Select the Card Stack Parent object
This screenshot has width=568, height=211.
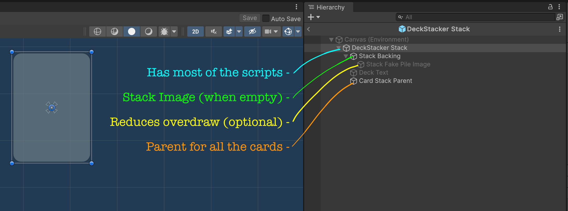[x=385, y=81]
